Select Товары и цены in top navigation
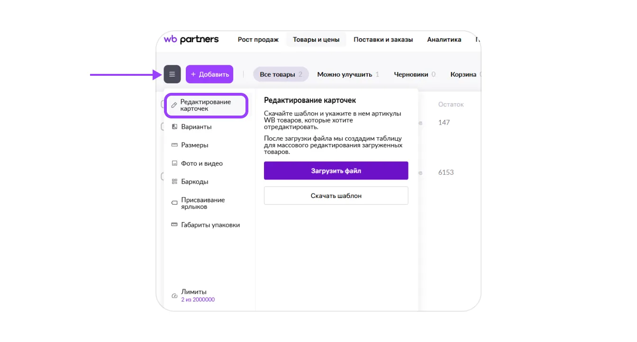The width and height of the screenshot is (637, 342). (316, 40)
